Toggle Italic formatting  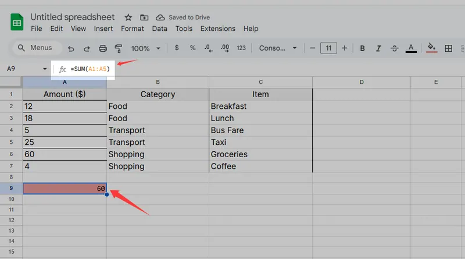(378, 48)
